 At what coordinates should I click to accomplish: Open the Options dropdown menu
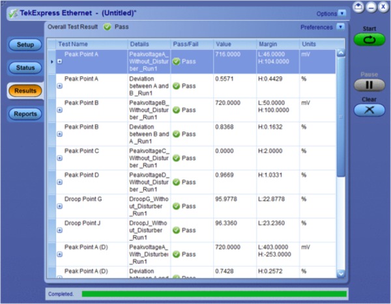coord(343,13)
